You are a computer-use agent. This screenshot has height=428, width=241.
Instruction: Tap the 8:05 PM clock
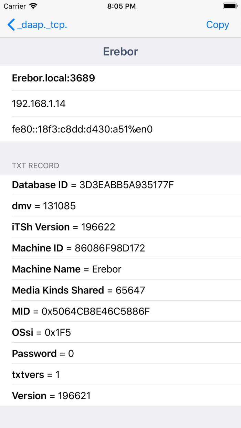[x=120, y=6]
